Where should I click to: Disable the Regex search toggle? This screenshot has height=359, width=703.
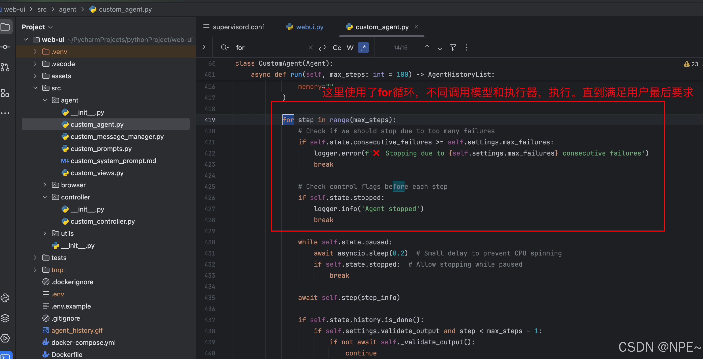coord(363,47)
